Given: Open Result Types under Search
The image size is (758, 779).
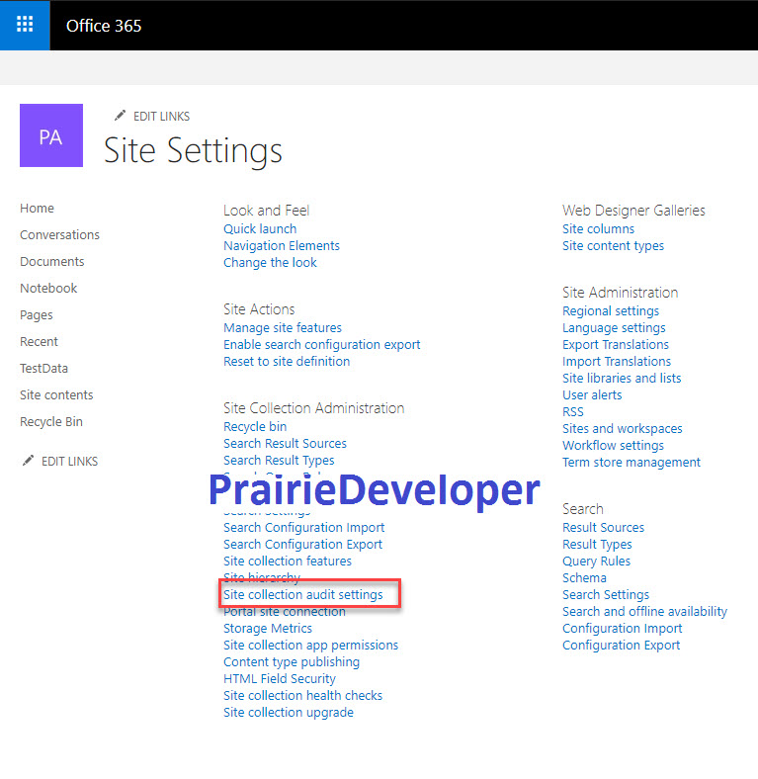Looking at the screenshot, I should pyautogui.click(x=597, y=545).
